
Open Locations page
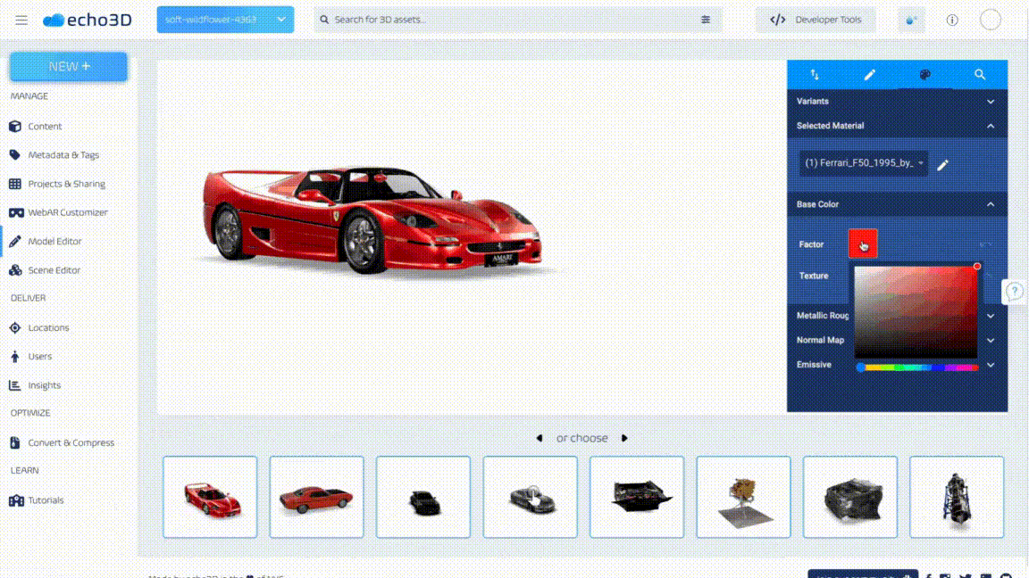pos(48,327)
